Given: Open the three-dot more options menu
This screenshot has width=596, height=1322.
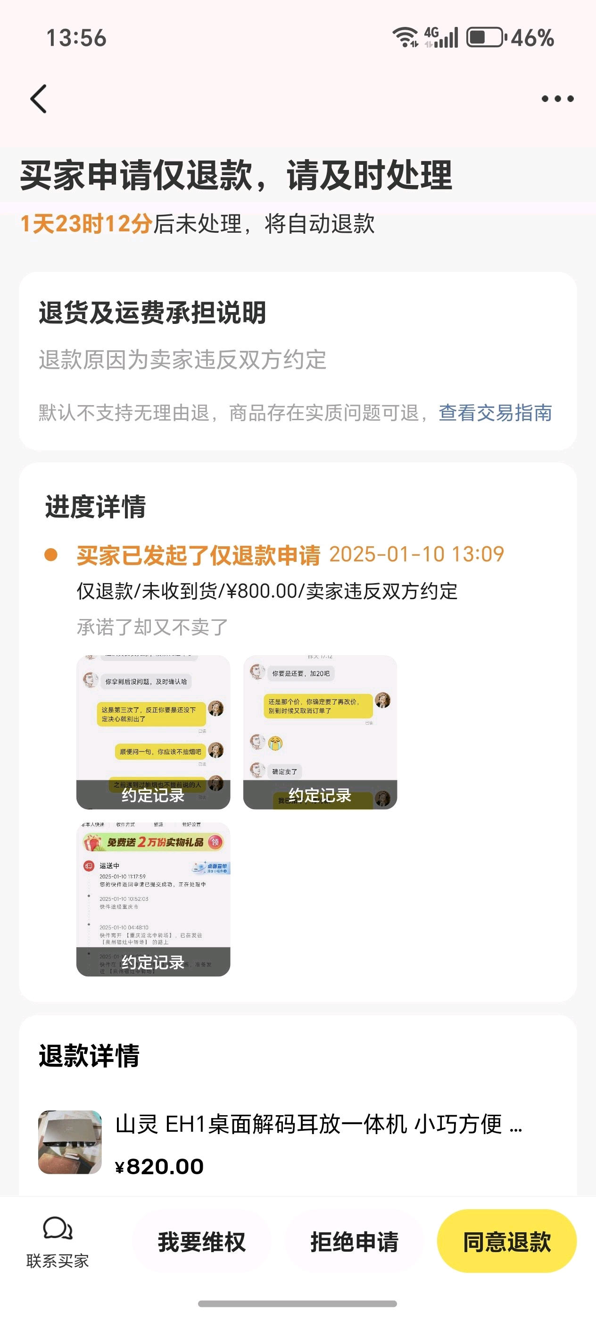Looking at the screenshot, I should 557,99.
